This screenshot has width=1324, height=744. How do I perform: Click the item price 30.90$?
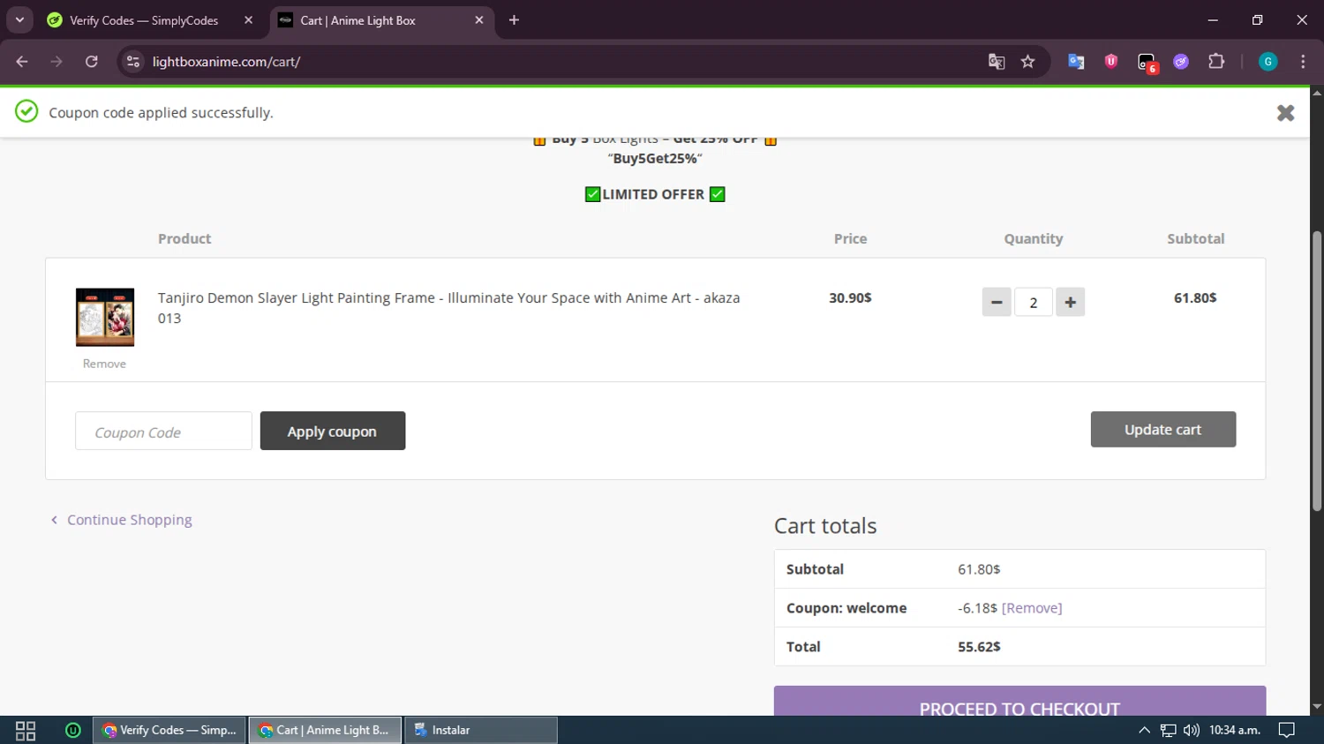(850, 298)
